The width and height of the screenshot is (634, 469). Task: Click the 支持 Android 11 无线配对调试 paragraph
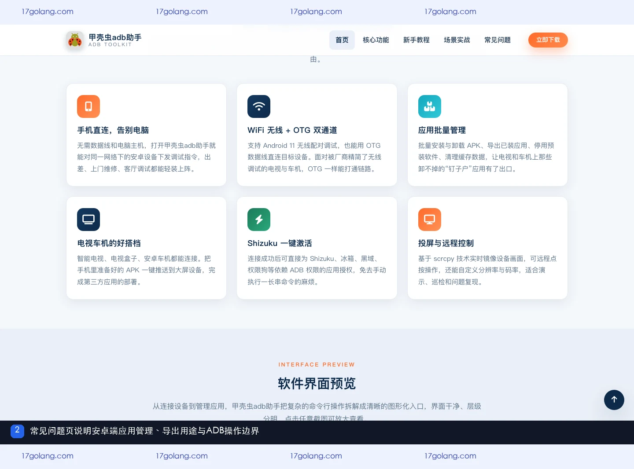pyautogui.click(x=314, y=157)
